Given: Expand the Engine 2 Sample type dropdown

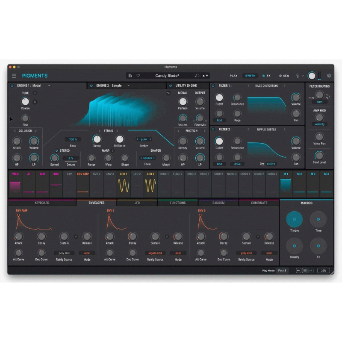Looking at the screenshot, I should click(128, 85).
